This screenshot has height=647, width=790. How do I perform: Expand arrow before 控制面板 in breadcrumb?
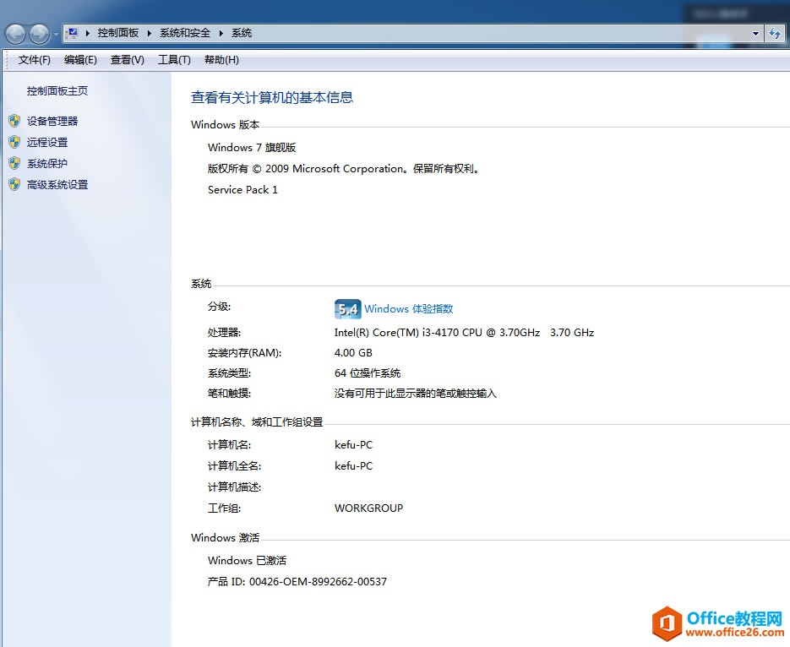pyautogui.click(x=87, y=33)
